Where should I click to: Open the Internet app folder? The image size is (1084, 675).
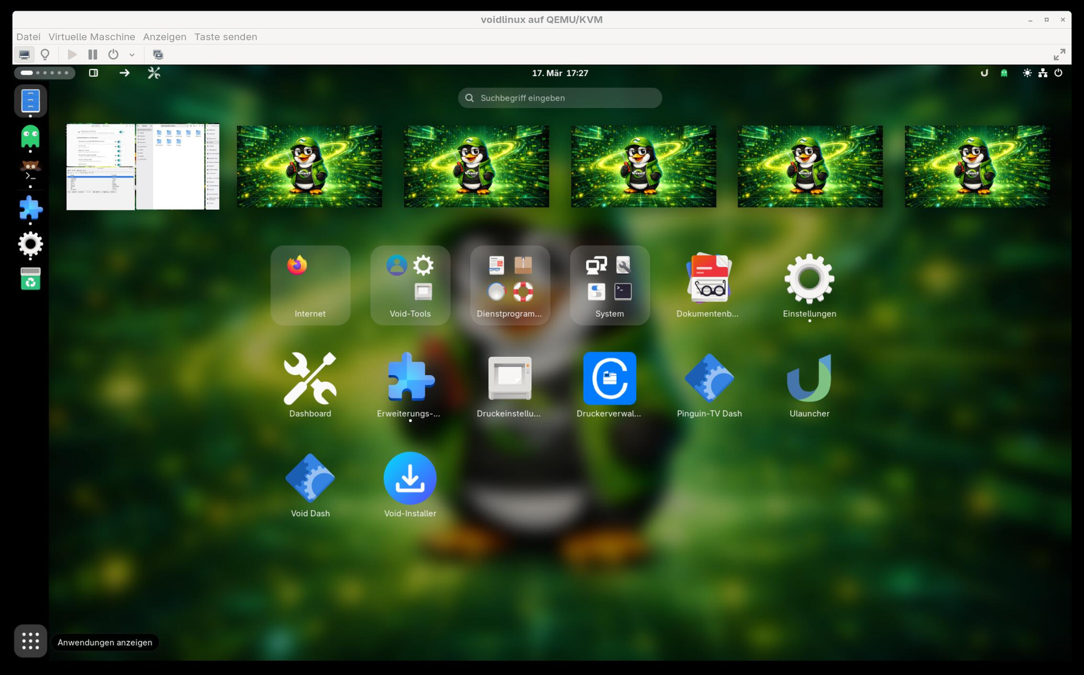click(310, 285)
